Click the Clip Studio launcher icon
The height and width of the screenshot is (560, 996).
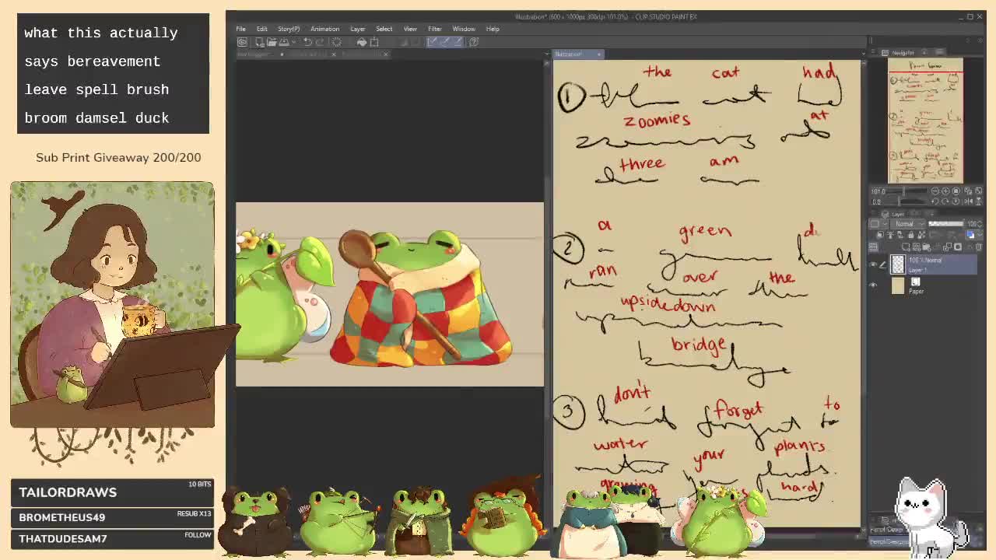242,42
